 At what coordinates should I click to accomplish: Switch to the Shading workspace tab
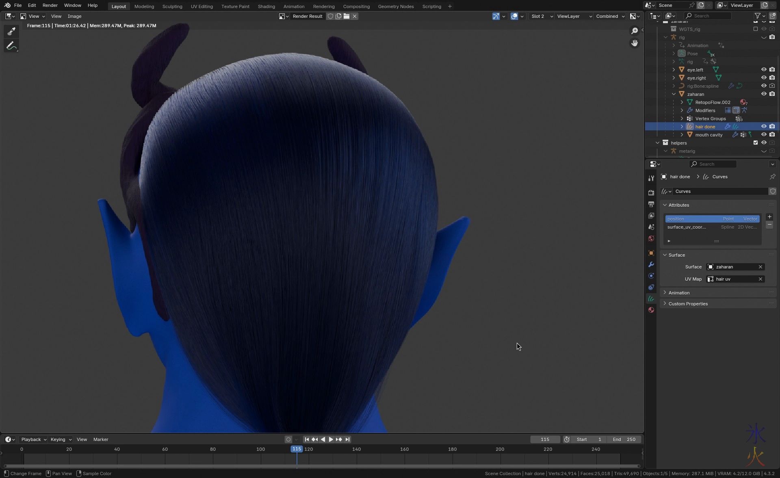click(x=266, y=6)
